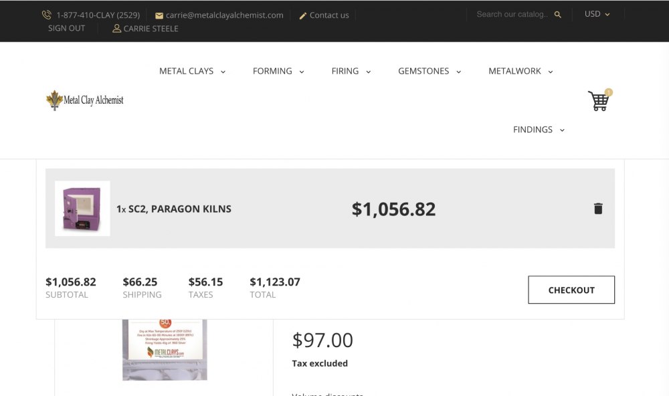The width and height of the screenshot is (669, 396).
Task: Click the $1,123.07 TOTAL value
Action: click(275, 282)
